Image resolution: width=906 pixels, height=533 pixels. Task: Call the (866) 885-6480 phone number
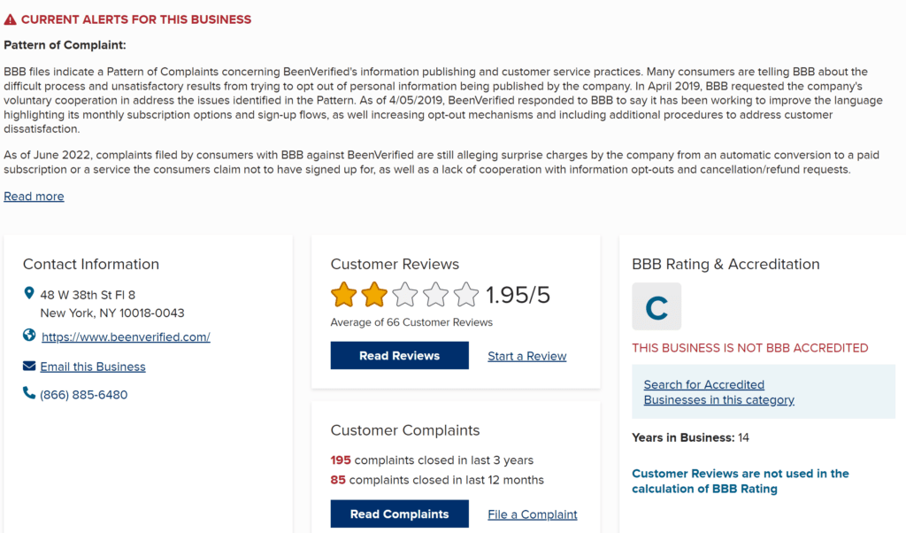[84, 395]
